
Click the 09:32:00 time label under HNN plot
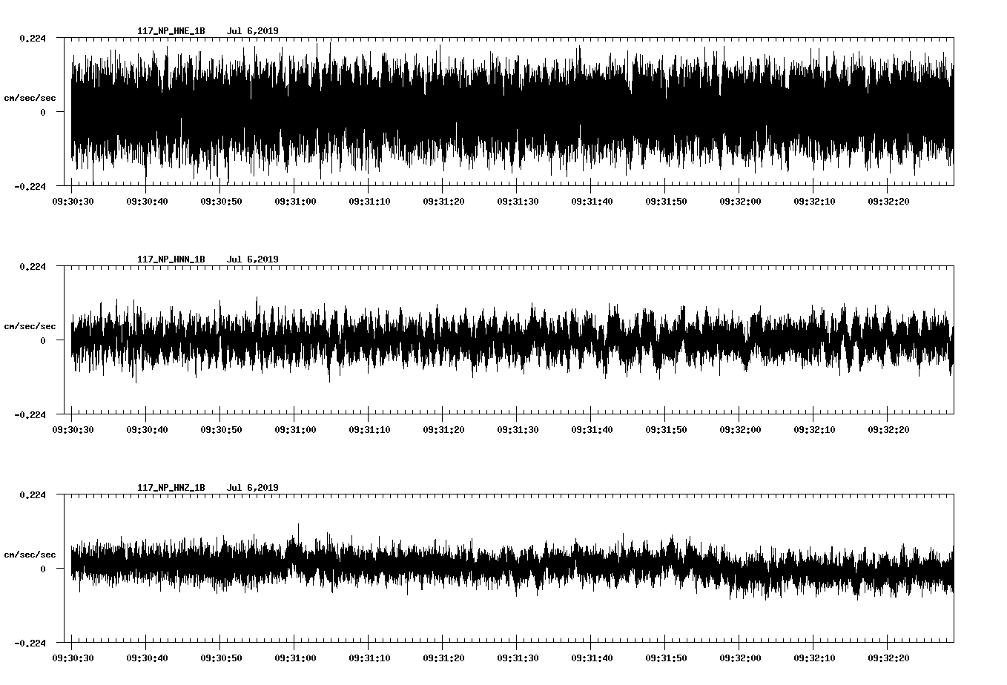(740, 429)
